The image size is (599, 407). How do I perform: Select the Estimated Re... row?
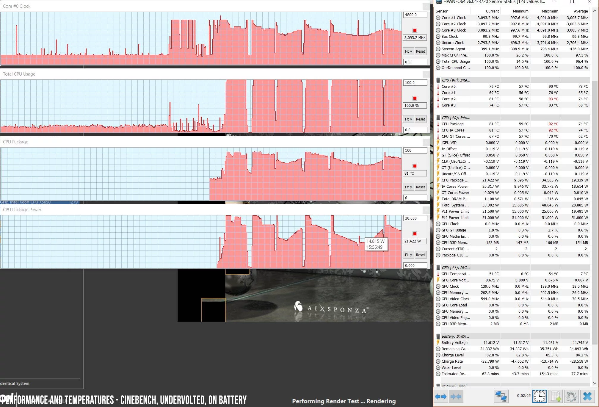(x=512, y=374)
